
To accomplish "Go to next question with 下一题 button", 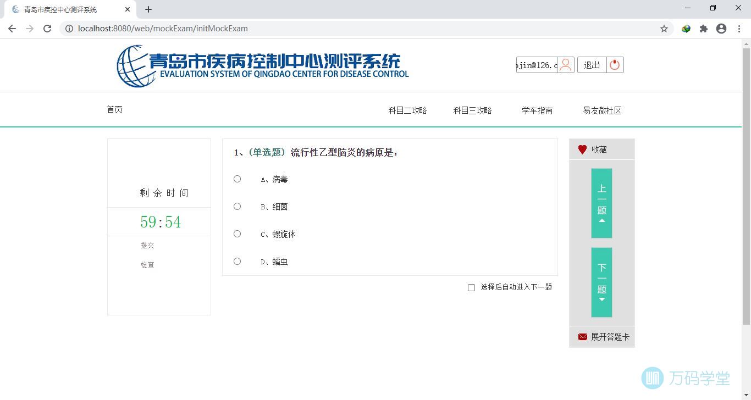I will pyautogui.click(x=601, y=282).
